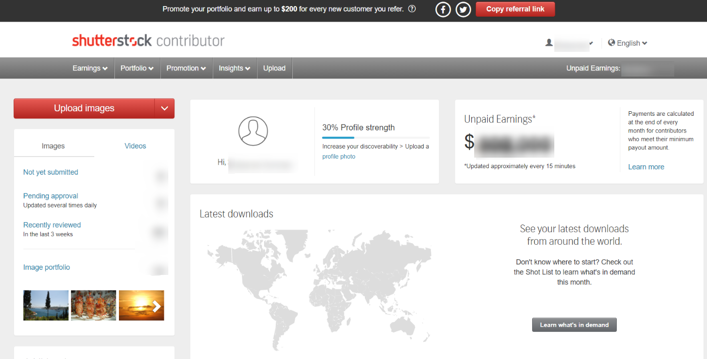707x359 pixels.
Task: Switch to the Videos tab
Action: 135,146
